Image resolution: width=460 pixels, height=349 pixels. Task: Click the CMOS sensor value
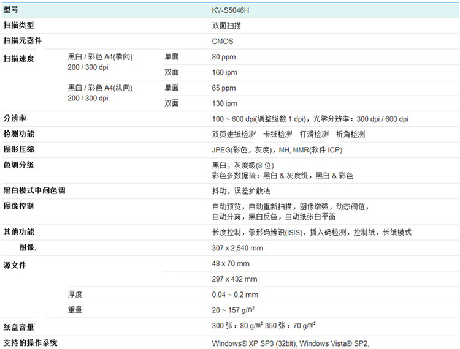coord(223,42)
